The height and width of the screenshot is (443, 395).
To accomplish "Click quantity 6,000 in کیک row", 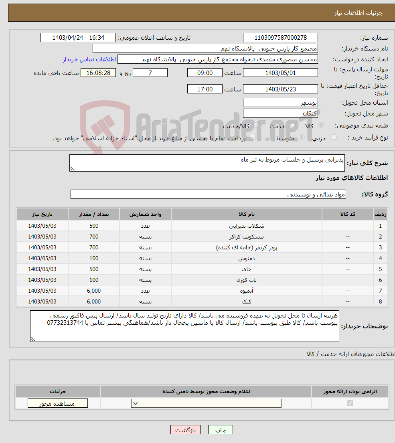I will click(x=94, y=301).
